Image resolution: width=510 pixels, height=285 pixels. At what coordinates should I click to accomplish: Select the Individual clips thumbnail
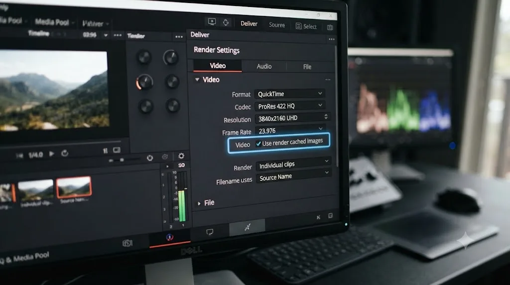35,190
